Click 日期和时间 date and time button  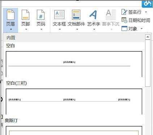136,20
